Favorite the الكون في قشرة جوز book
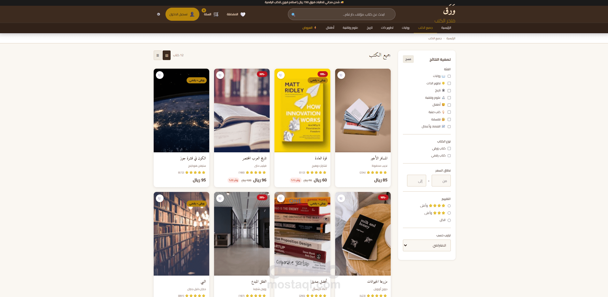The height and width of the screenshot is (297, 608). pyautogui.click(x=160, y=75)
